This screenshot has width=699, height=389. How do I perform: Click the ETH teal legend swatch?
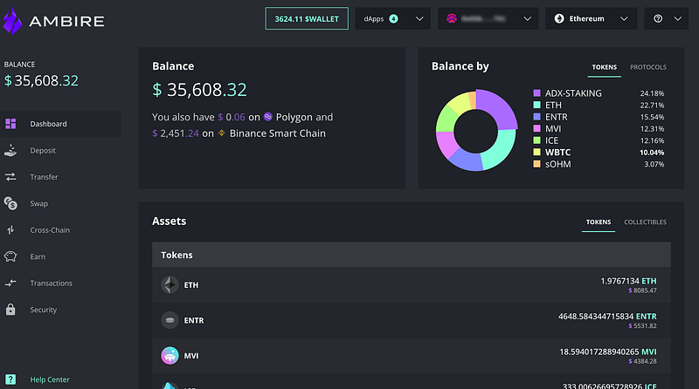pyautogui.click(x=536, y=105)
